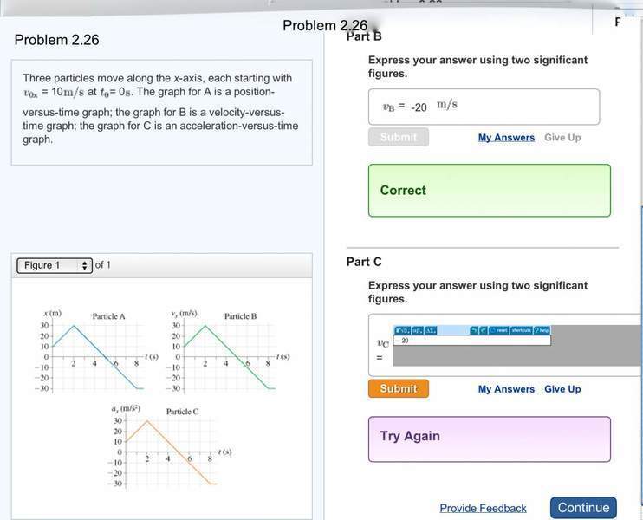Submit the Part C answer
Image resolution: width=643 pixels, height=520 pixels.
point(398,389)
